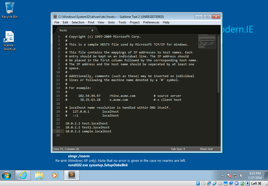Select the hosts tab
Image resolution: width=268 pixels, height=186 pixels.
76,30
